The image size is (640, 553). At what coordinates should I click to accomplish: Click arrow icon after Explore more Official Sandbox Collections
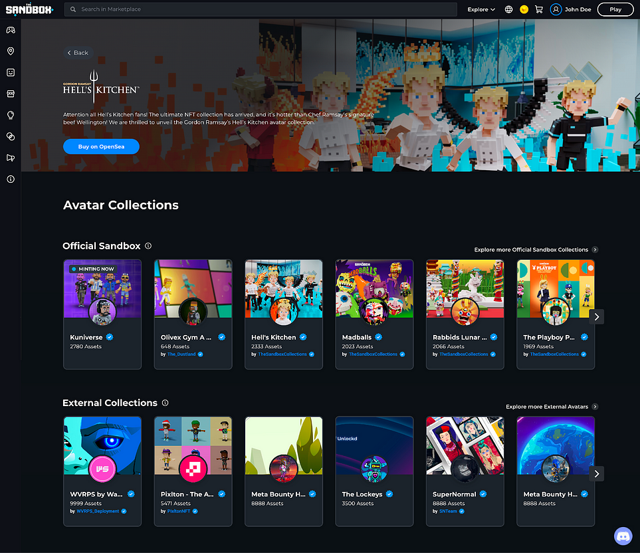tap(595, 250)
